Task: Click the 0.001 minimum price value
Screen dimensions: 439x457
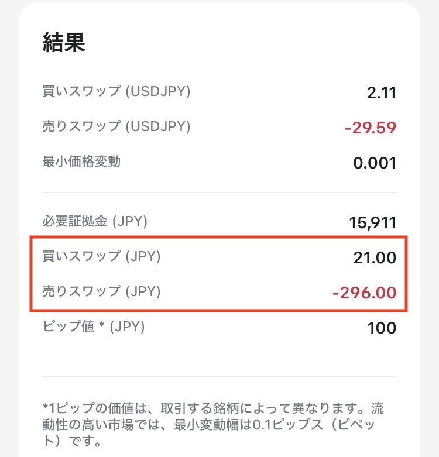Action: click(x=375, y=163)
